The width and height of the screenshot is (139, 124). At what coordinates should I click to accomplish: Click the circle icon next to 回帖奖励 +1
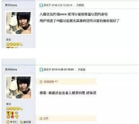(x=41, y=82)
